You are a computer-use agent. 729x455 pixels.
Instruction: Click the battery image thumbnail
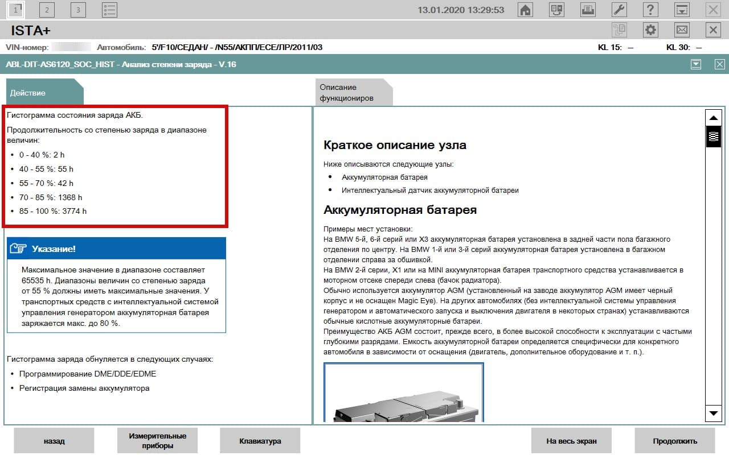pos(404,392)
